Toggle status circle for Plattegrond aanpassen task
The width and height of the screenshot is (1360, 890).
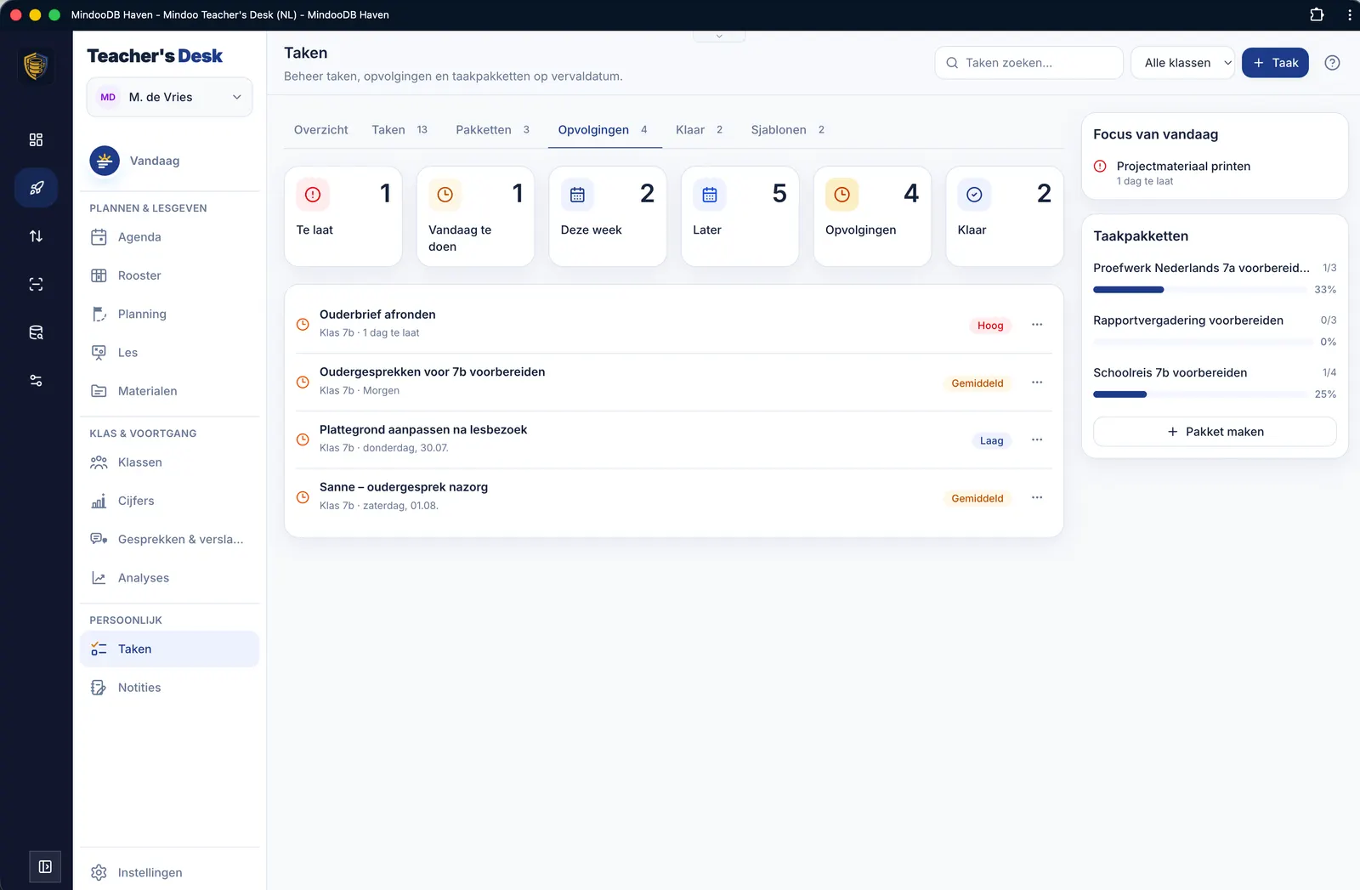[x=303, y=439]
